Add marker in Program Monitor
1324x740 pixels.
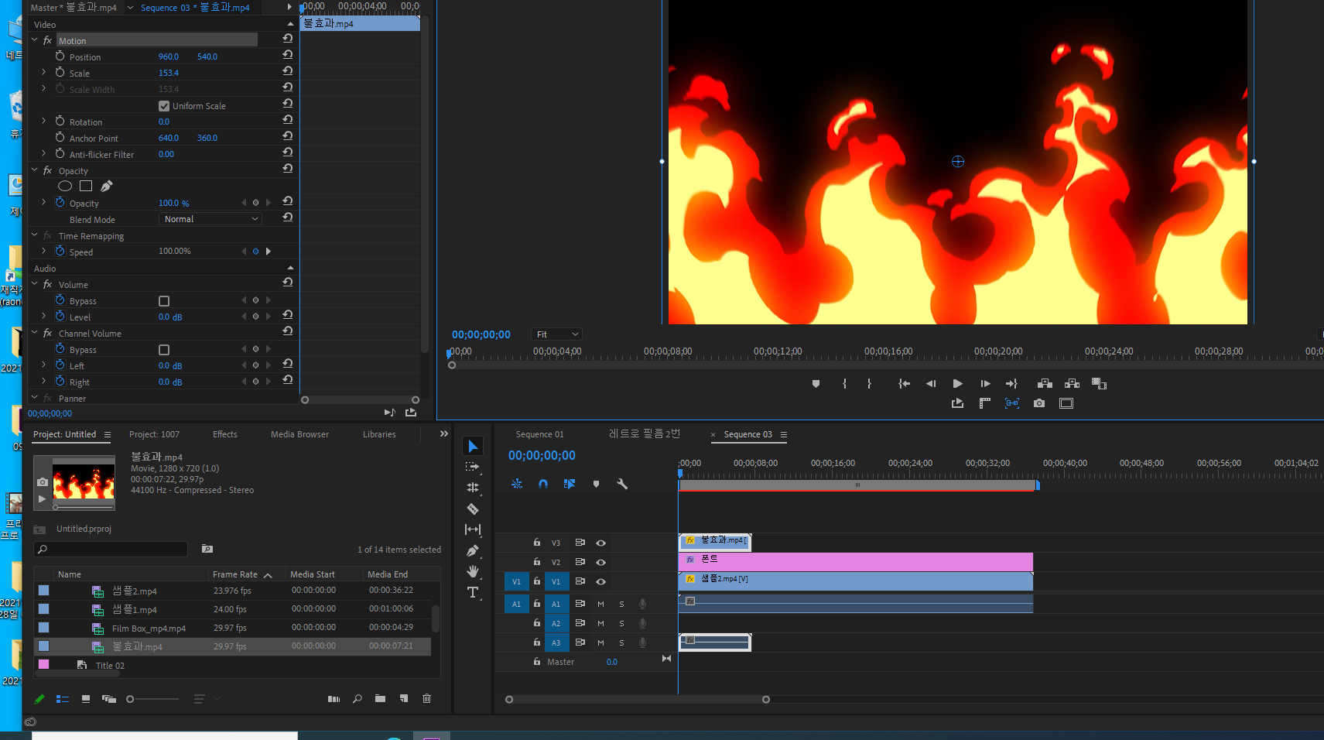coord(816,383)
